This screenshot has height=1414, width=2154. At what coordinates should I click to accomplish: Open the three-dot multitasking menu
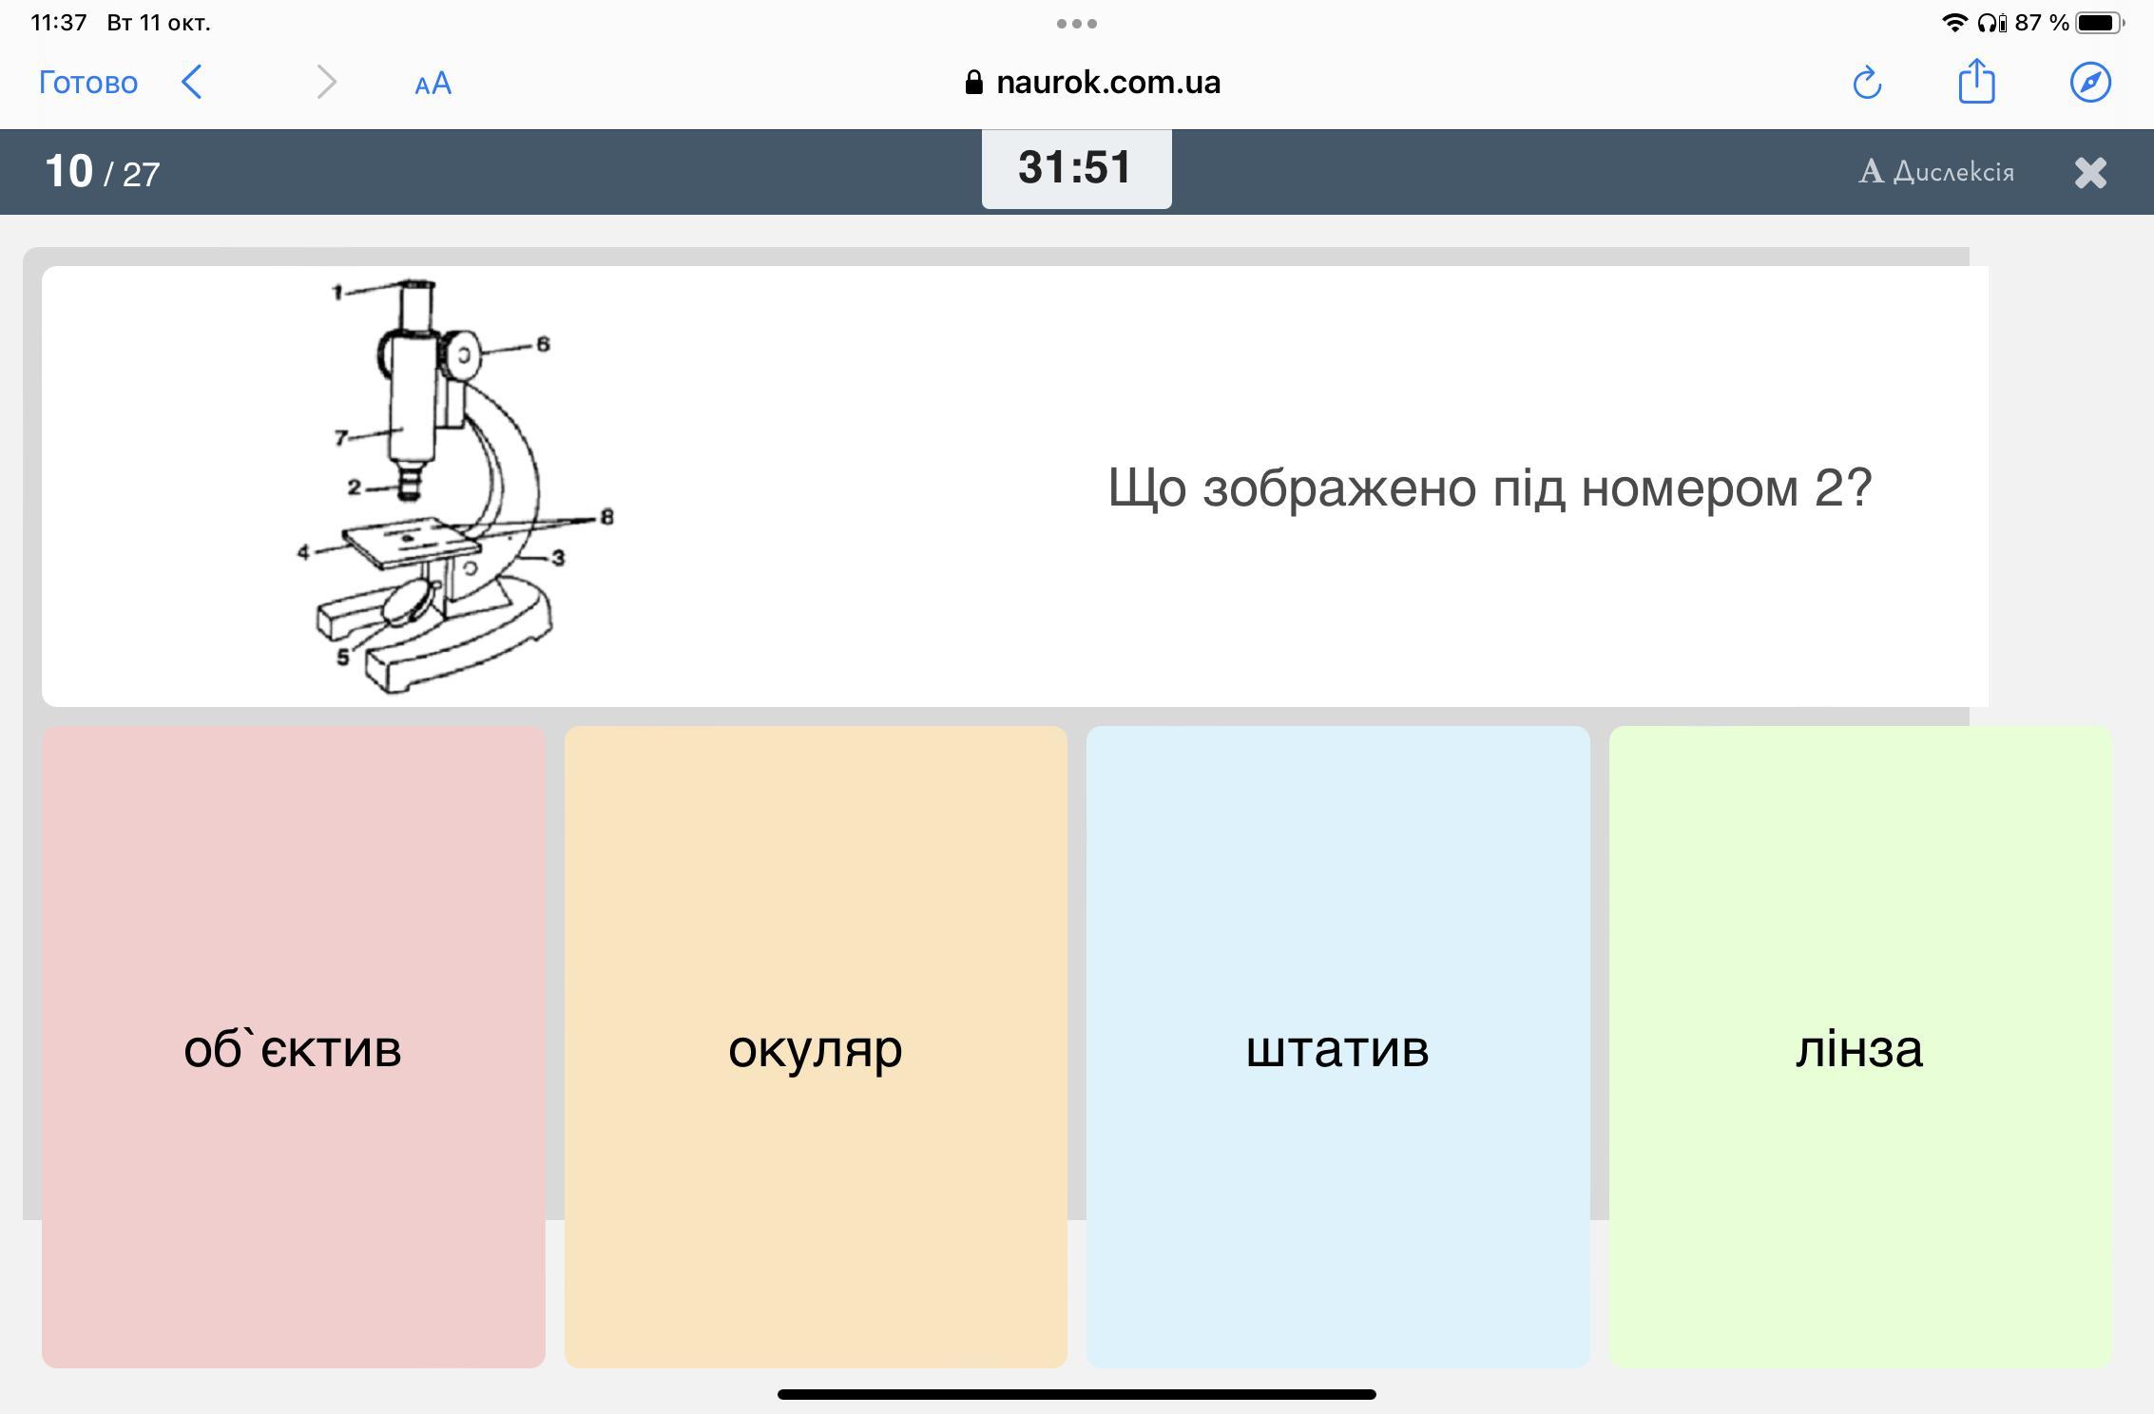(x=1076, y=24)
